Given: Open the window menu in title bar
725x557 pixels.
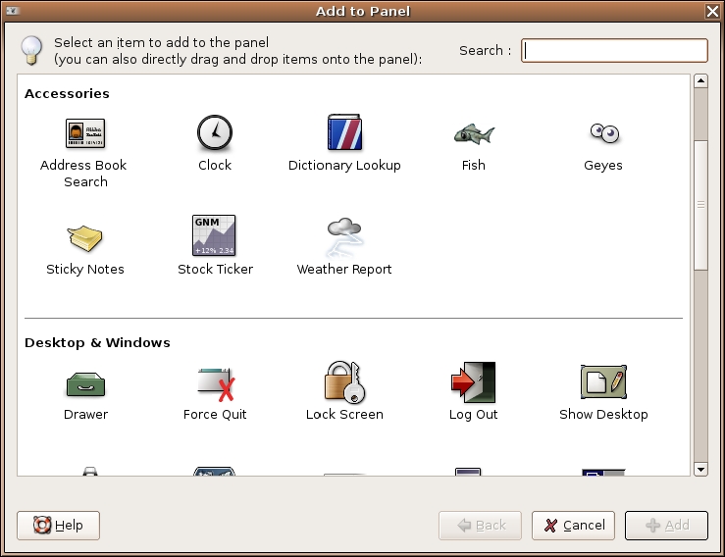Looking at the screenshot, I should [13, 11].
